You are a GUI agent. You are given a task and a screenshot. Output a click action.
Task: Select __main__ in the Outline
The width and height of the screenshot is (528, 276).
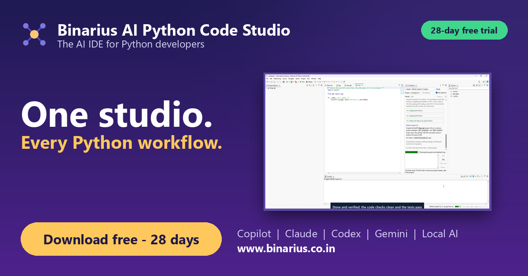(455, 96)
